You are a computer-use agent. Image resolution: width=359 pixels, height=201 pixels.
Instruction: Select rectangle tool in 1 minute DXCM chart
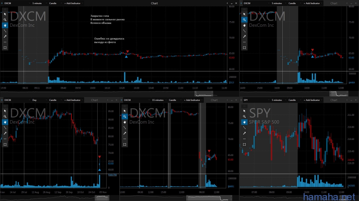pyautogui.click(x=5, y=48)
